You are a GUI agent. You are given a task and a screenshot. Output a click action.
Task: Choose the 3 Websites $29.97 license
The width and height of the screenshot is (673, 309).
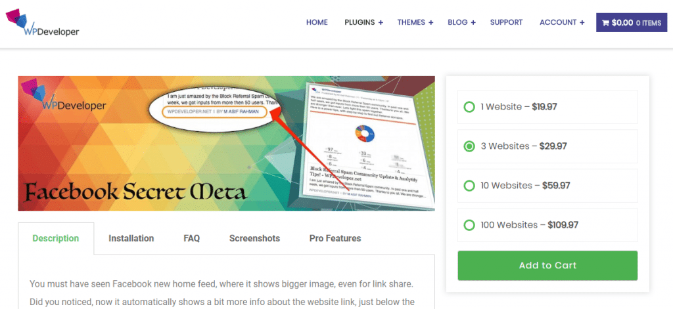click(469, 146)
